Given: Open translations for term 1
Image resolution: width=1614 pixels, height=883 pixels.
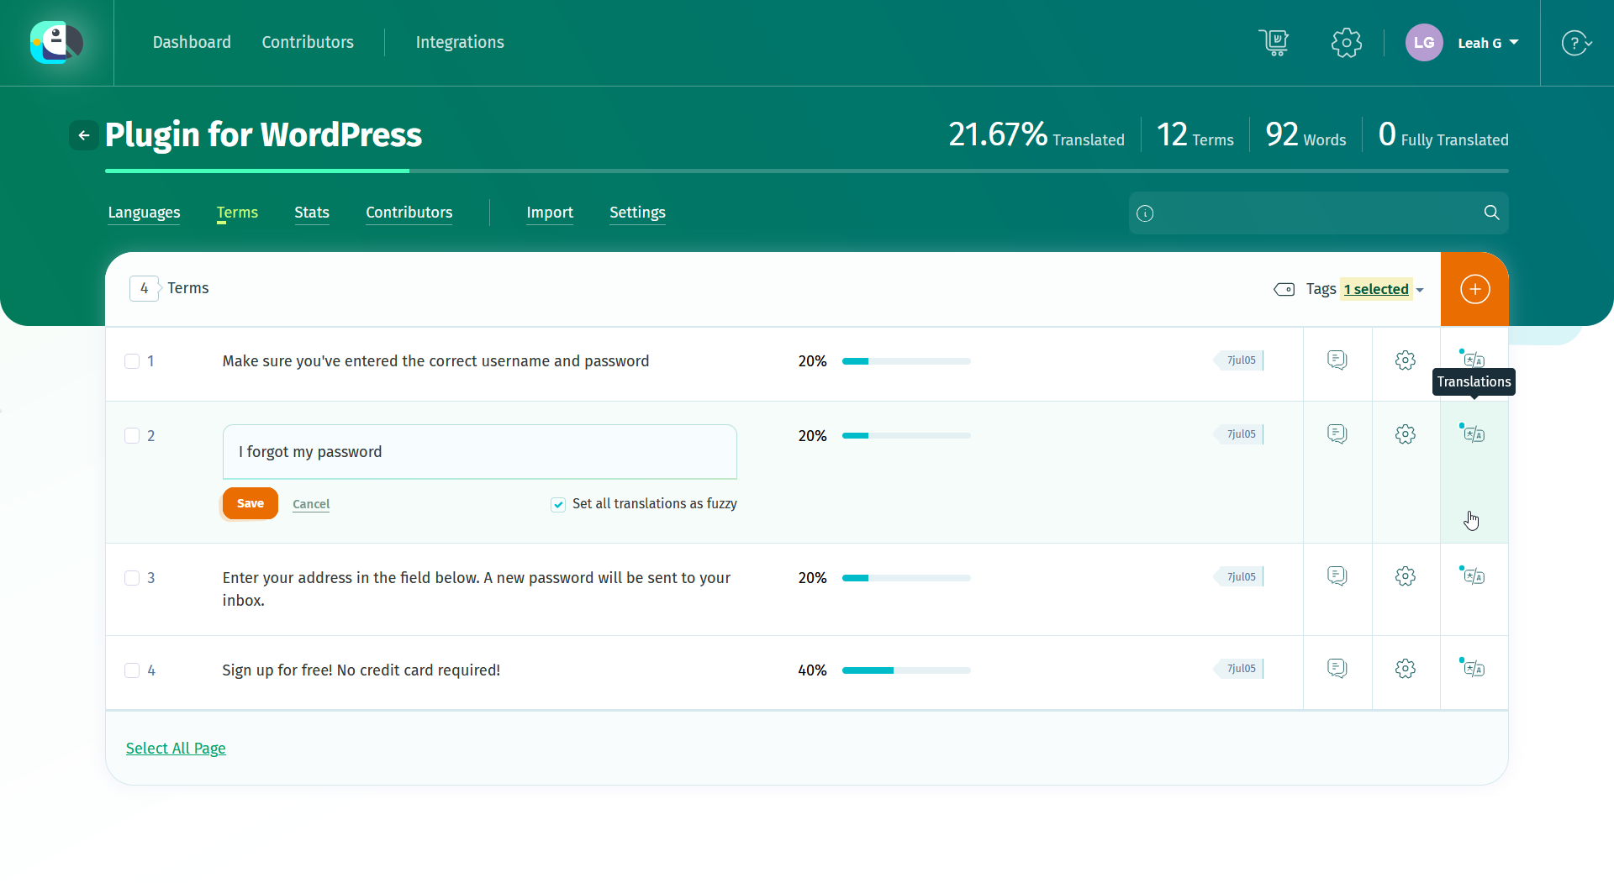Looking at the screenshot, I should pos(1474,360).
